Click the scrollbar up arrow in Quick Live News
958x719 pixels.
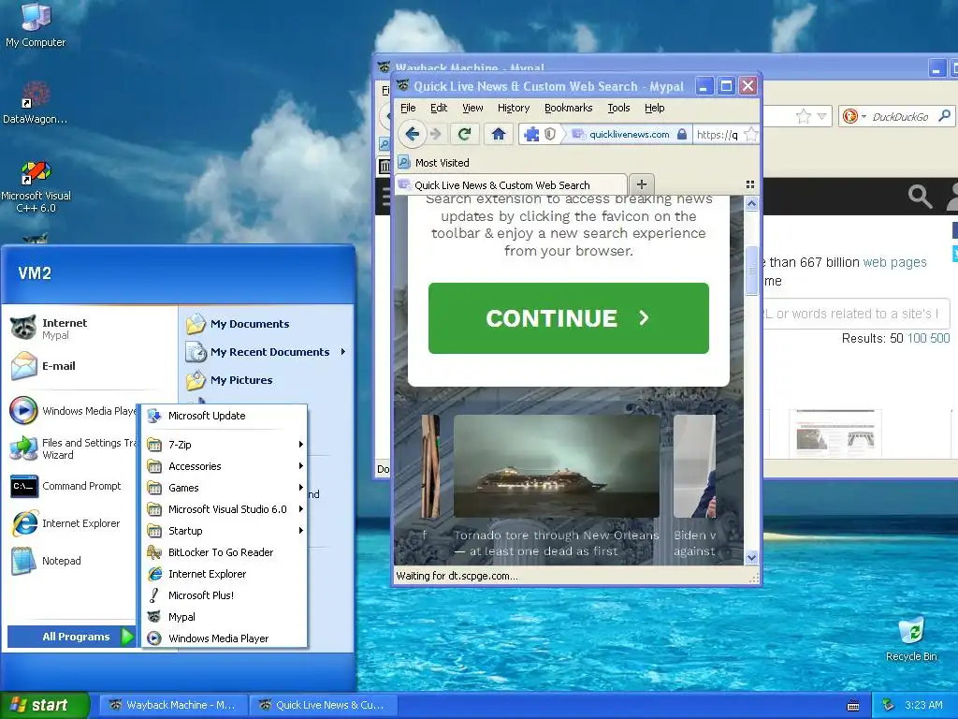click(751, 203)
